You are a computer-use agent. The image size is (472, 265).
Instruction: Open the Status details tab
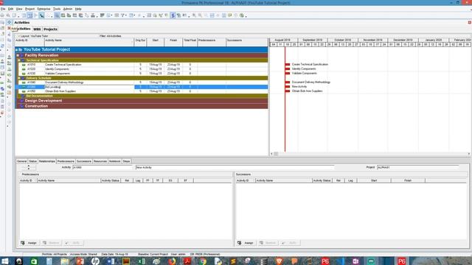(32, 161)
